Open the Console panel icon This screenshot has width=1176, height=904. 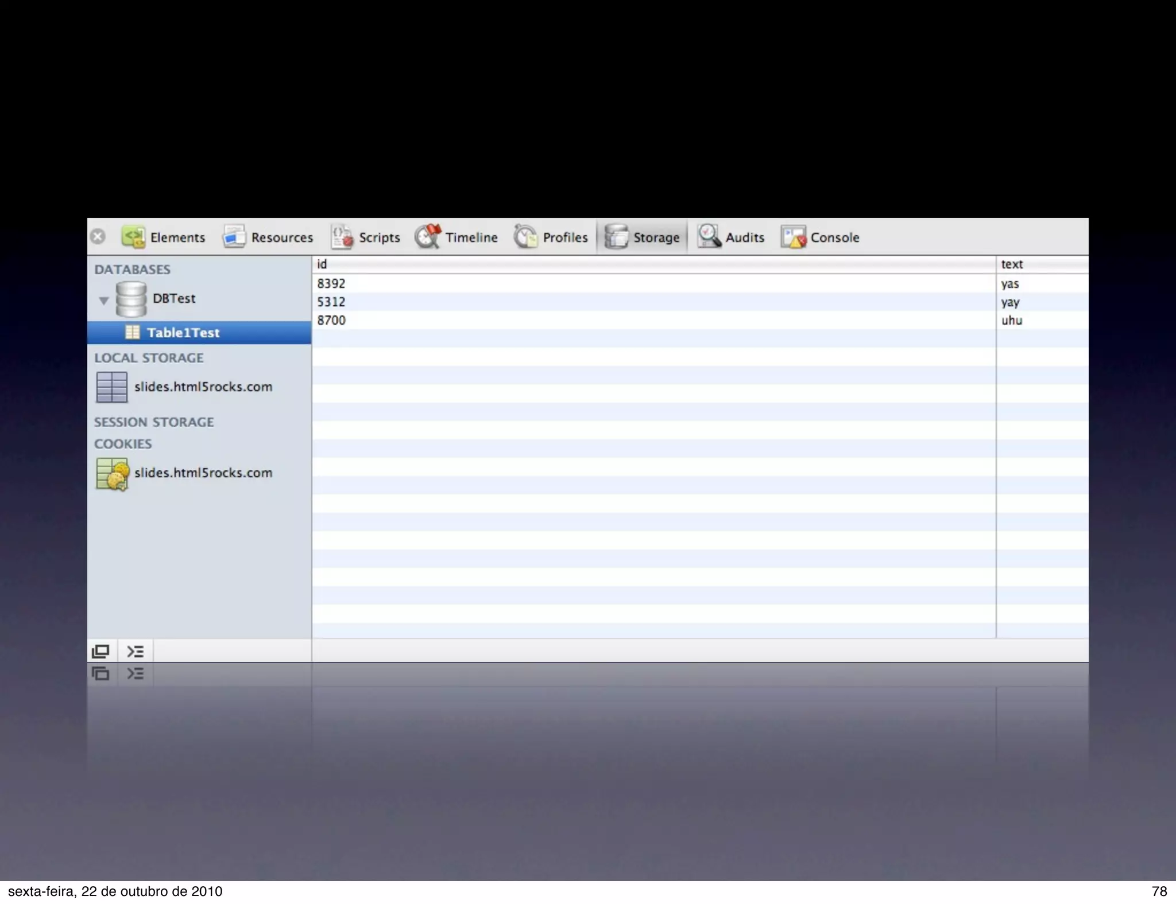(794, 237)
